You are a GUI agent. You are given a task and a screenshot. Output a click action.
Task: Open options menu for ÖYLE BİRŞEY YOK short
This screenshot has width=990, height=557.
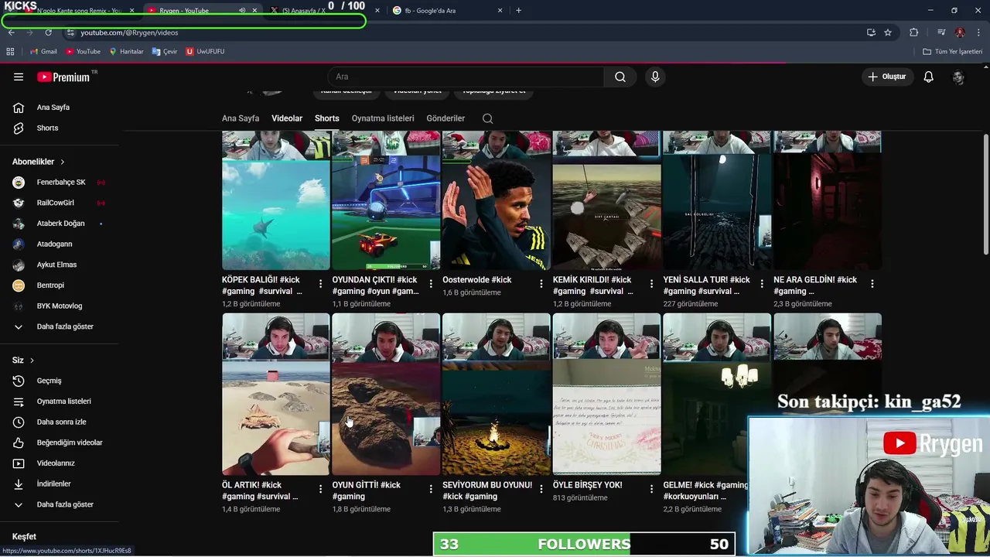coord(651,489)
